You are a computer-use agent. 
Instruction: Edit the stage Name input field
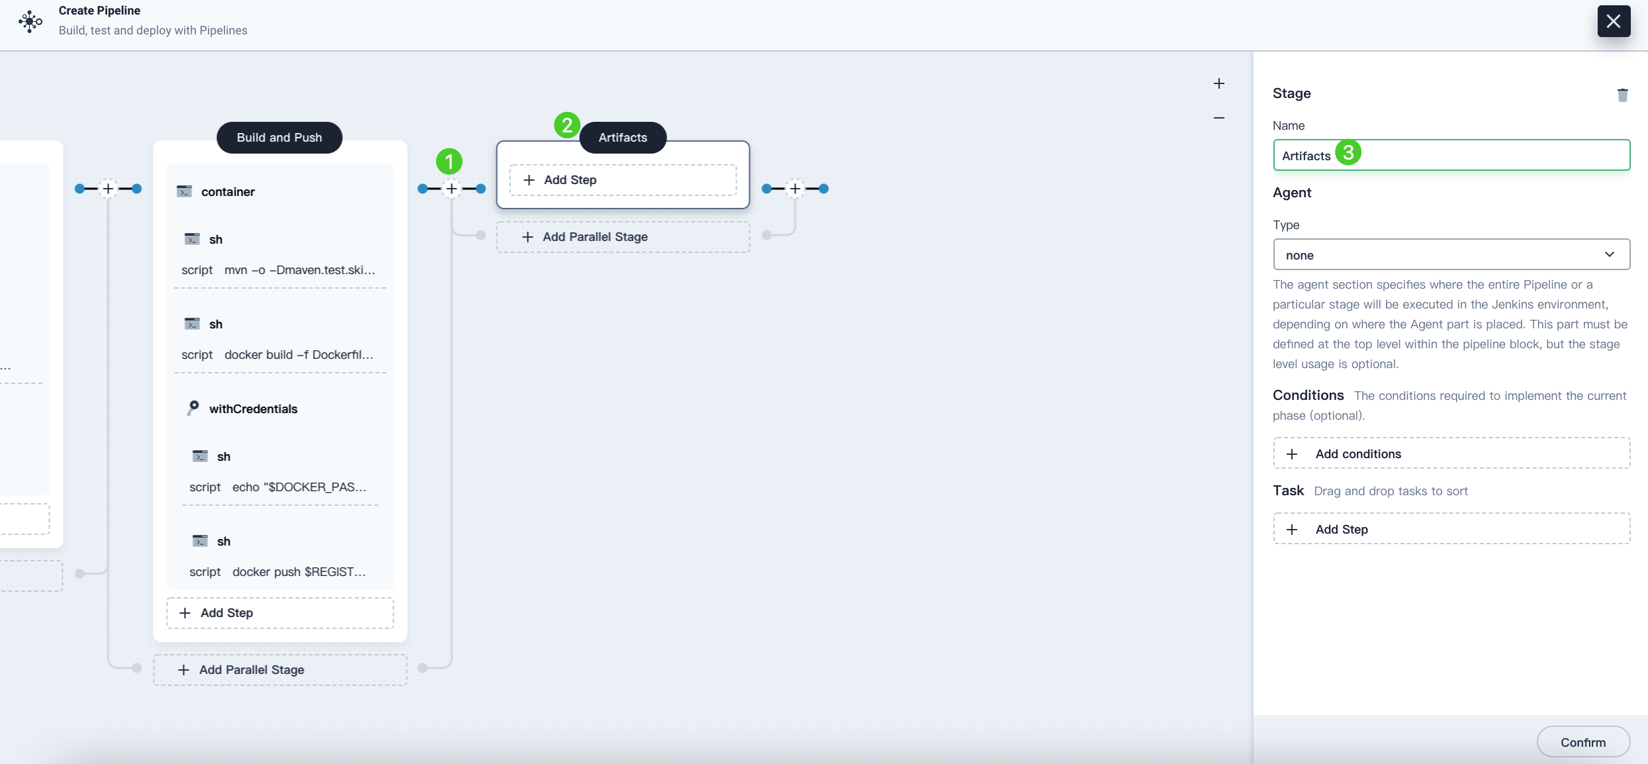coord(1451,155)
